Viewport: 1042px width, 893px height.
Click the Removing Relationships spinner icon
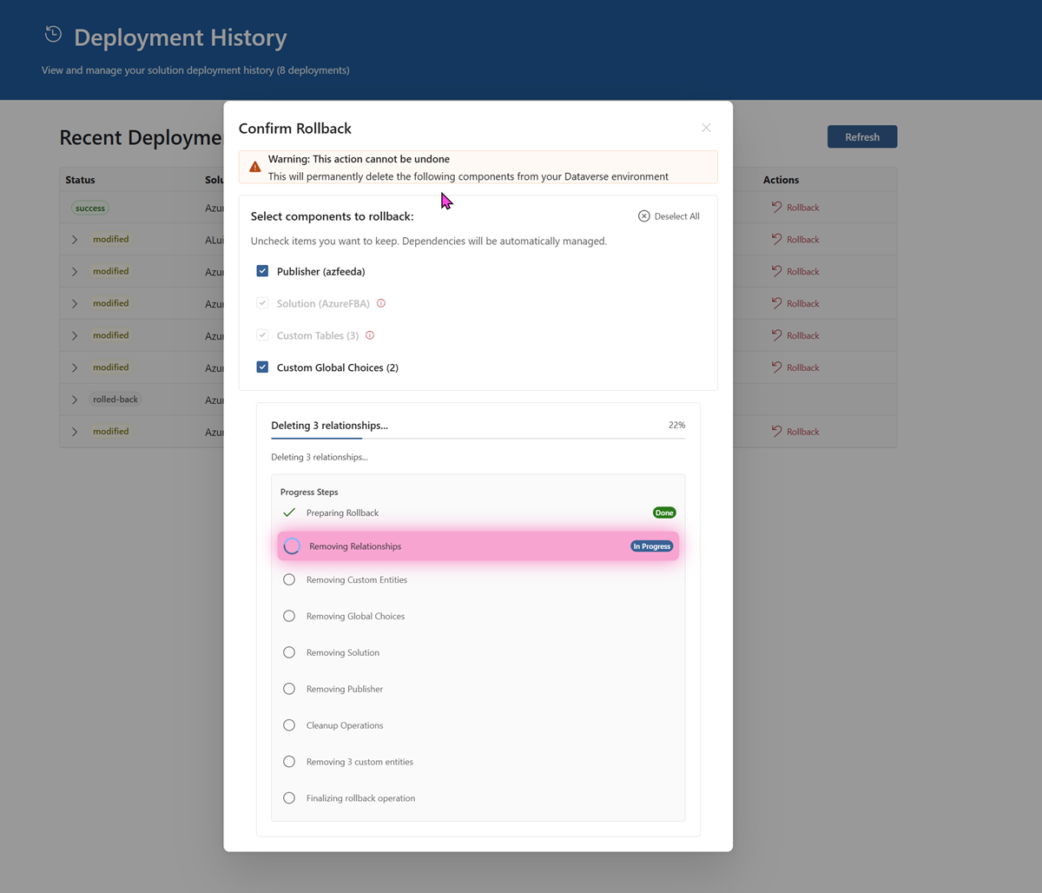tap(293, 546)
